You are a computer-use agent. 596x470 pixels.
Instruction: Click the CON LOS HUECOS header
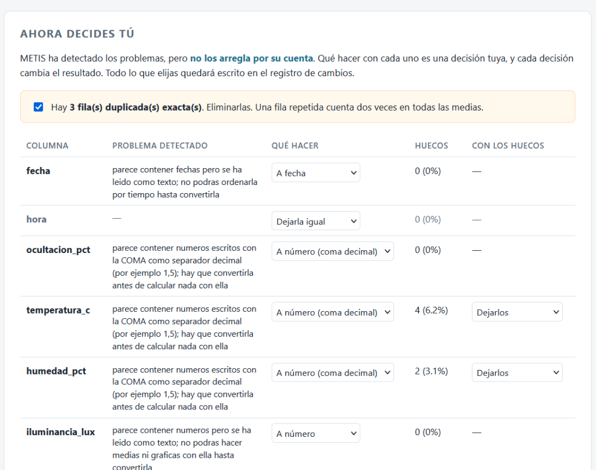click(x=508, y=145)
